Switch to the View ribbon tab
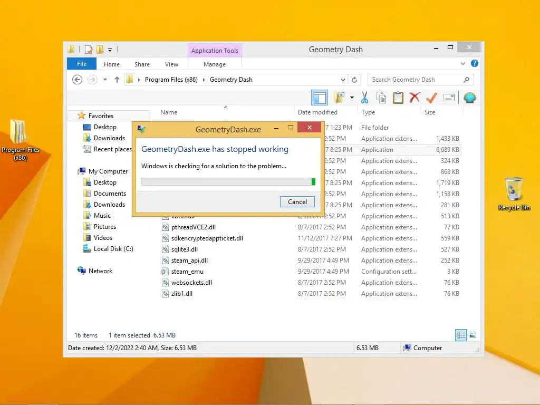540x405 pixels. pyautogui.click(x=171, y=64)
